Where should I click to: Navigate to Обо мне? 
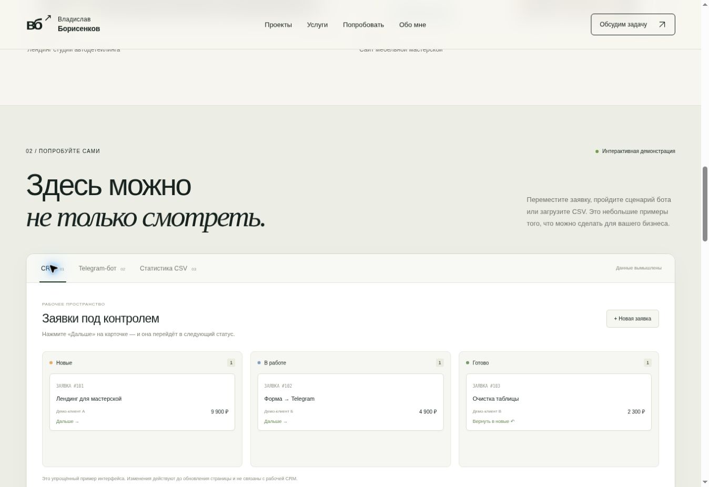pos(412,25)
